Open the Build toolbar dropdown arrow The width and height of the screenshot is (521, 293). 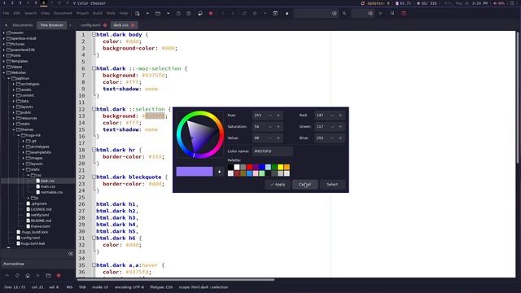click(x=265, y=14)
